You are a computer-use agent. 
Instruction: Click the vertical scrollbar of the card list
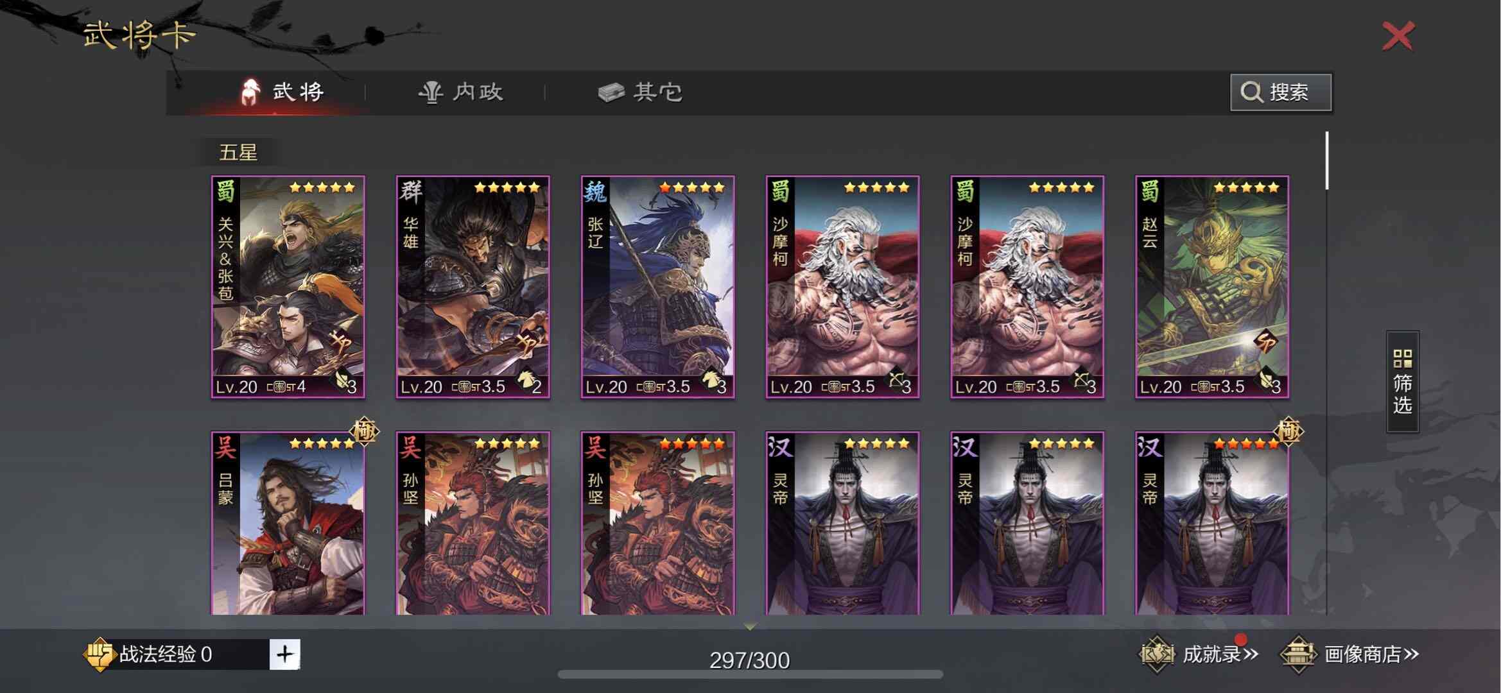tap(1326, 160)
